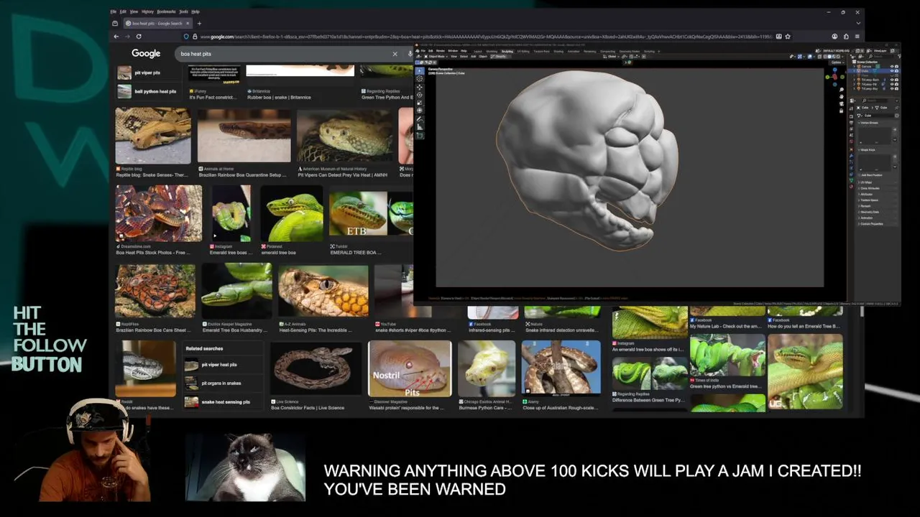Screen dimensions: 920x517
Task: Open the outliner filter funnel icon
Action: (899, 56)
